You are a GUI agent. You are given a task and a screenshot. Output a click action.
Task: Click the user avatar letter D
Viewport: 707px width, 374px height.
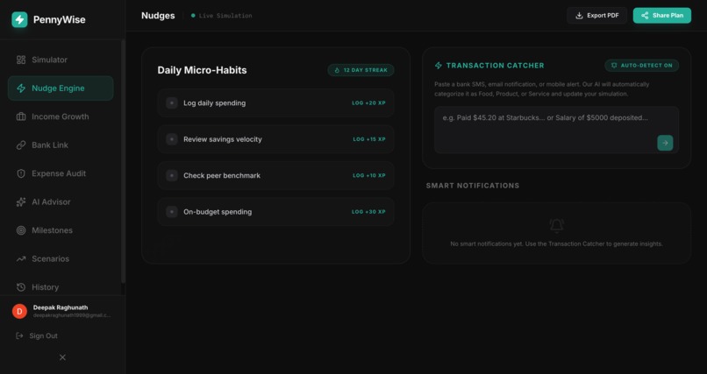coord(19,311)
